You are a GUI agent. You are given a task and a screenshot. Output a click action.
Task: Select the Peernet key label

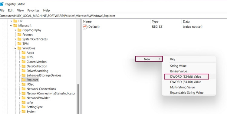28,35
